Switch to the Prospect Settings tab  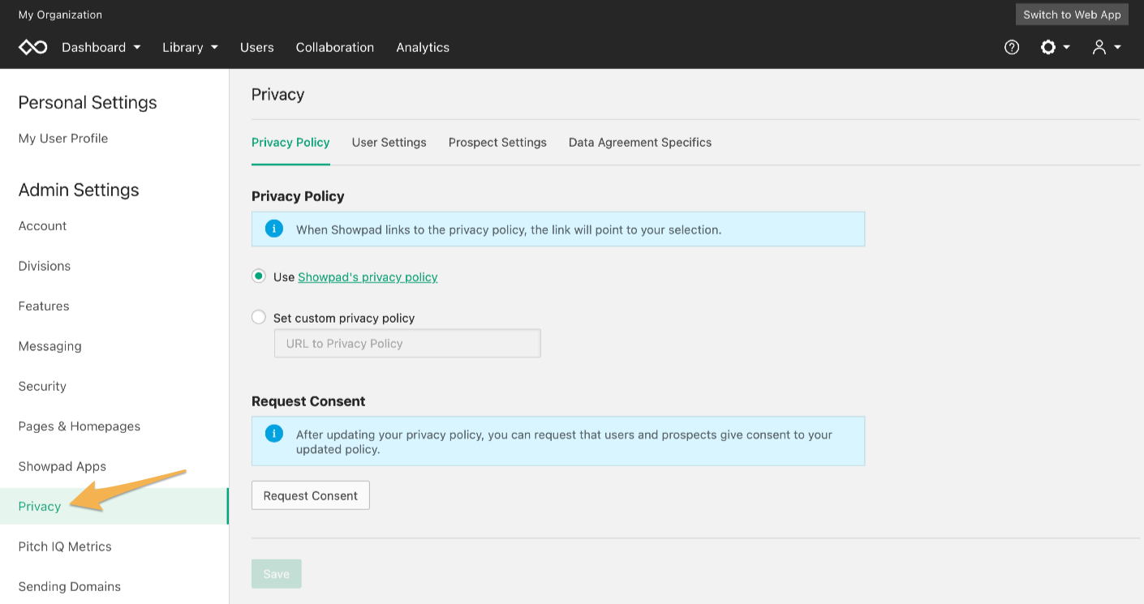coord(497,142)
